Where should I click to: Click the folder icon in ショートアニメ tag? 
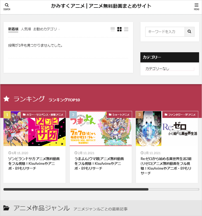(x=110, y=114)
